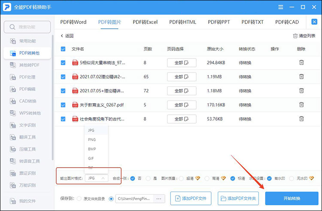Delete the 社会角度视角下的古代 file row
The image size is (322, 211).
click(x=301, y=119)
